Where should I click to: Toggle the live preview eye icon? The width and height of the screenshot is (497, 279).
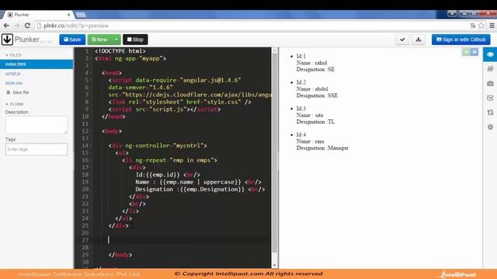(490, 54)
